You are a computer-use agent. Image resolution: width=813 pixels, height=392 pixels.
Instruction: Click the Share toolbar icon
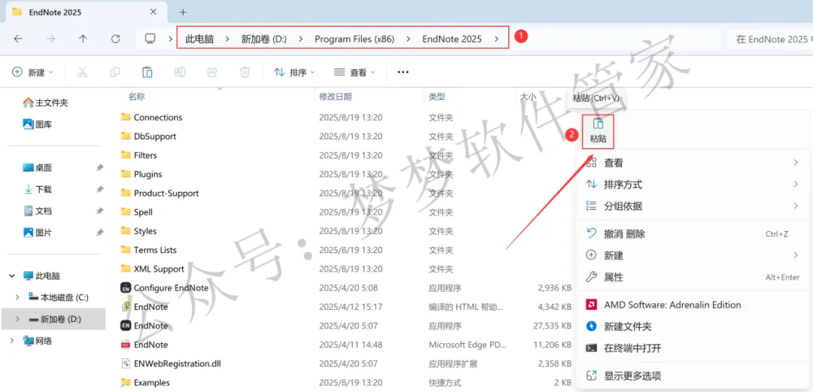pos(212,72)
